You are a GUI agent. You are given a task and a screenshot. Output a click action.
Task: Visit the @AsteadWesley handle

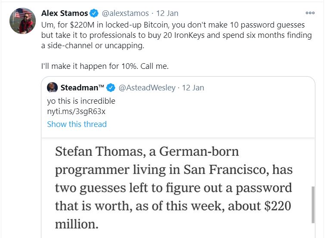pos(147,88)
